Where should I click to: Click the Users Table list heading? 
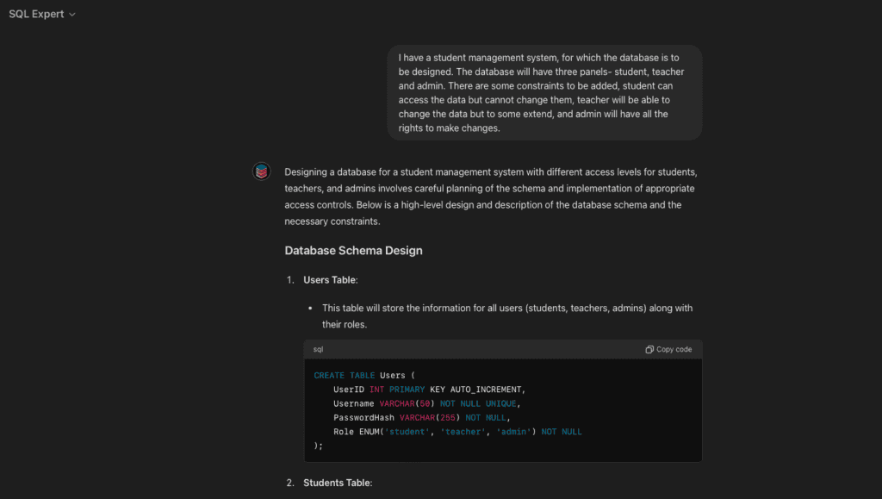(x=330, y=279)
